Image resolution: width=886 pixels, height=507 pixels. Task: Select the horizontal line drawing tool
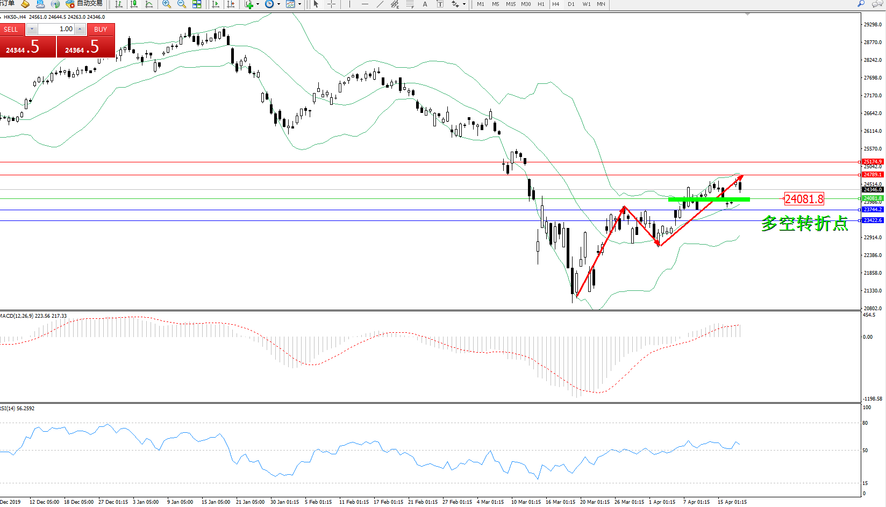coord(365,4)
